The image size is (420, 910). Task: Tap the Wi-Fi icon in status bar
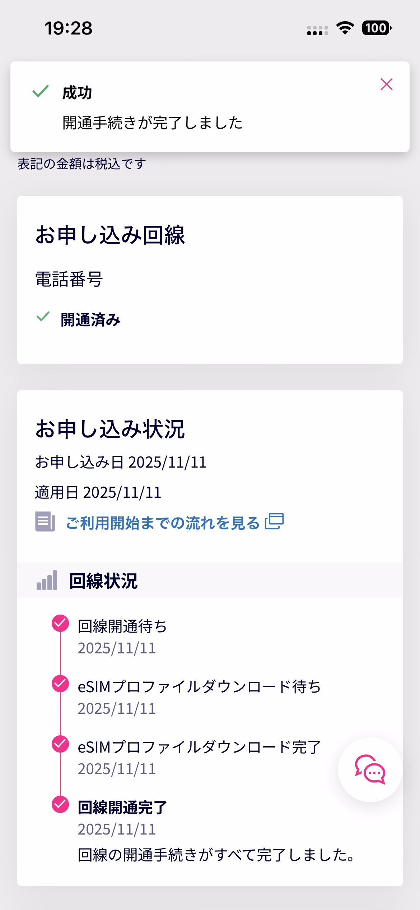345,28
